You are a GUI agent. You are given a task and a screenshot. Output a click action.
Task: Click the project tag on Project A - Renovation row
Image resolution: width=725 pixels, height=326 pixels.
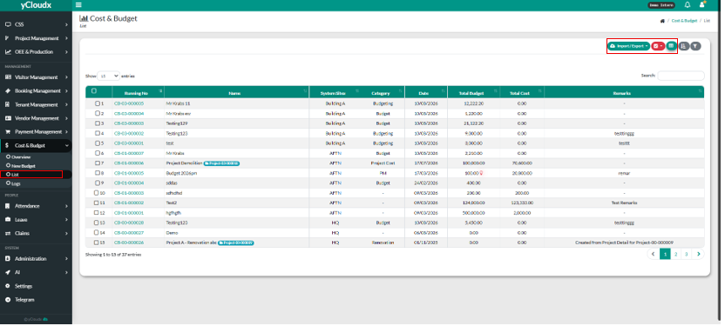click(x=236, y=243)
